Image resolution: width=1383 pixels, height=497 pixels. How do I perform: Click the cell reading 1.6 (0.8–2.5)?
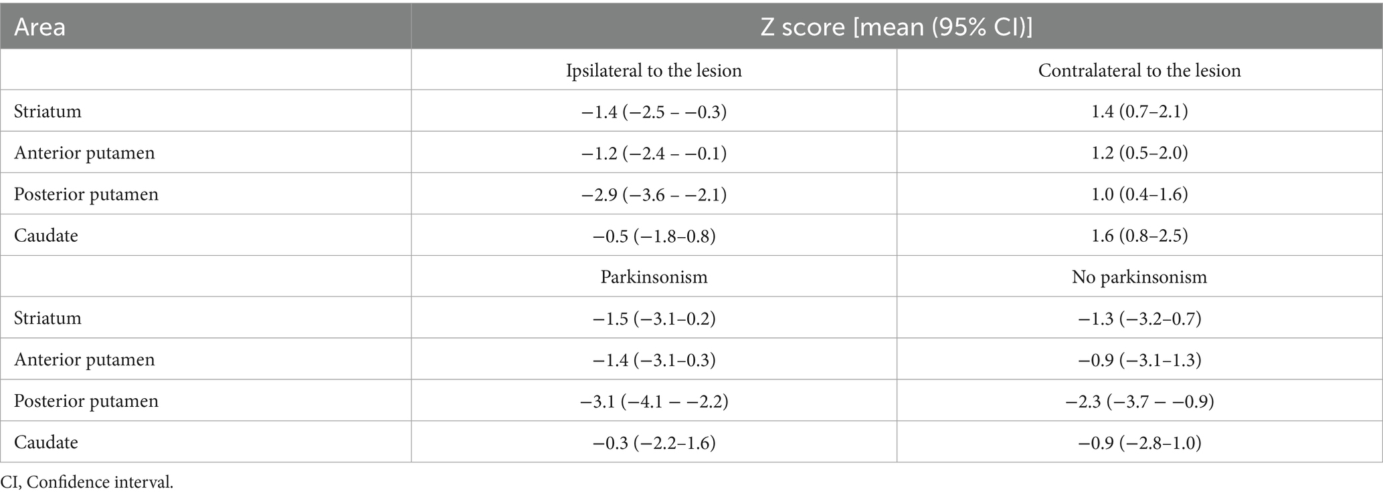click(x=1139, y=235)
